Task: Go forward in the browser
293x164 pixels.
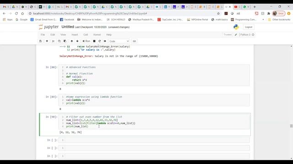Action: (10, 13)
